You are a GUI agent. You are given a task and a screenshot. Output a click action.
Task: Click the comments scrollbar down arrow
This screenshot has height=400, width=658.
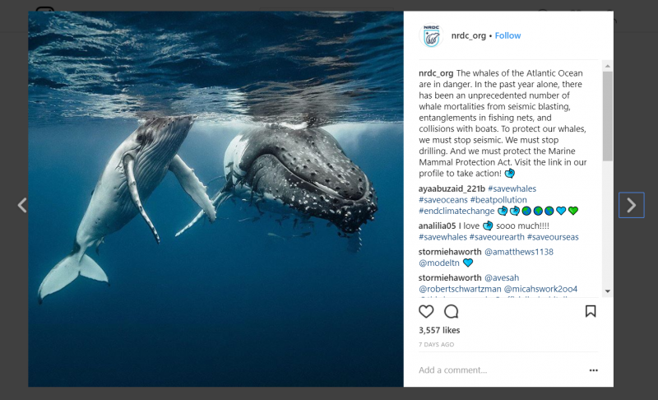(x=607, y=291)
